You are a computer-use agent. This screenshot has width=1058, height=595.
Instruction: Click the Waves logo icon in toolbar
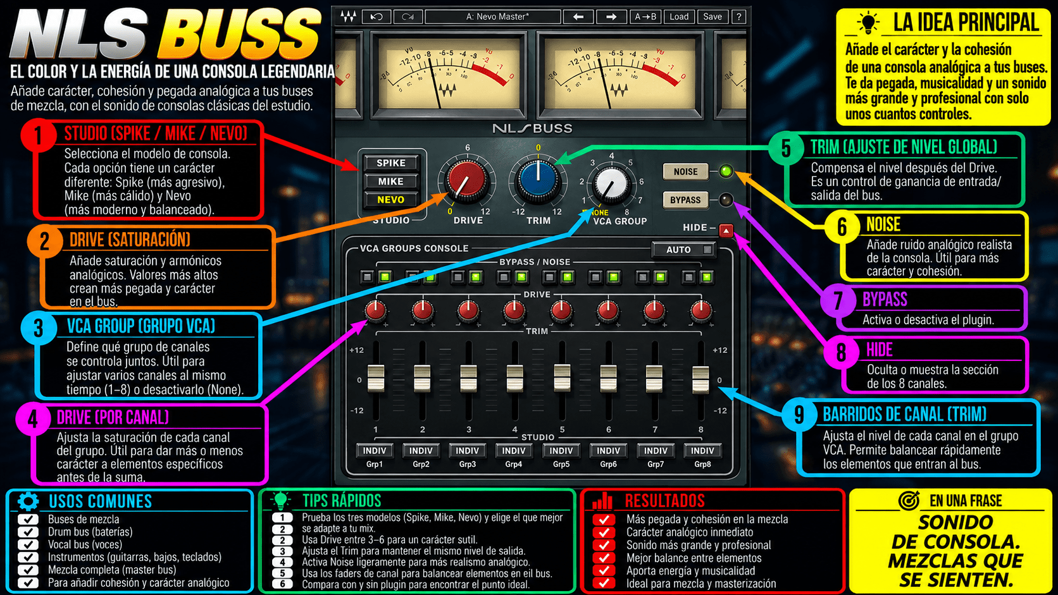click(x=348, y=17)
